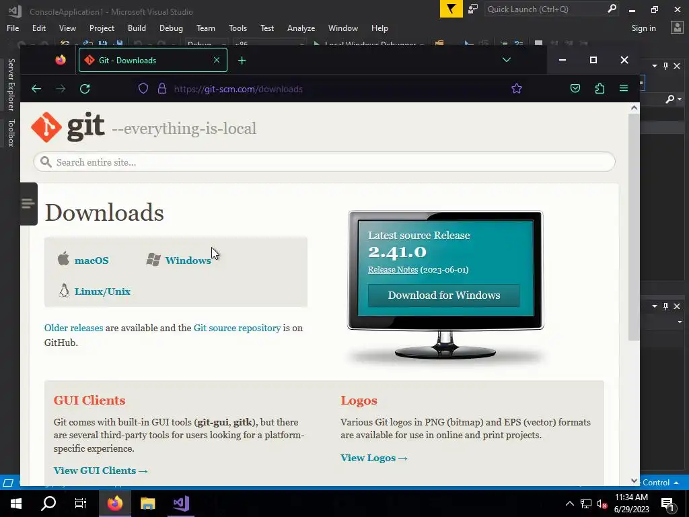
Task: Show hidden system tray icons
Action: pyautogui.click(x=569, y=504)
